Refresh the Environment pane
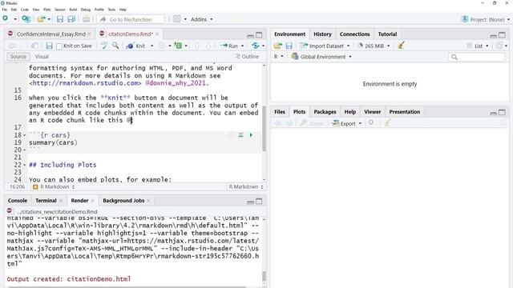 (499, 46)
